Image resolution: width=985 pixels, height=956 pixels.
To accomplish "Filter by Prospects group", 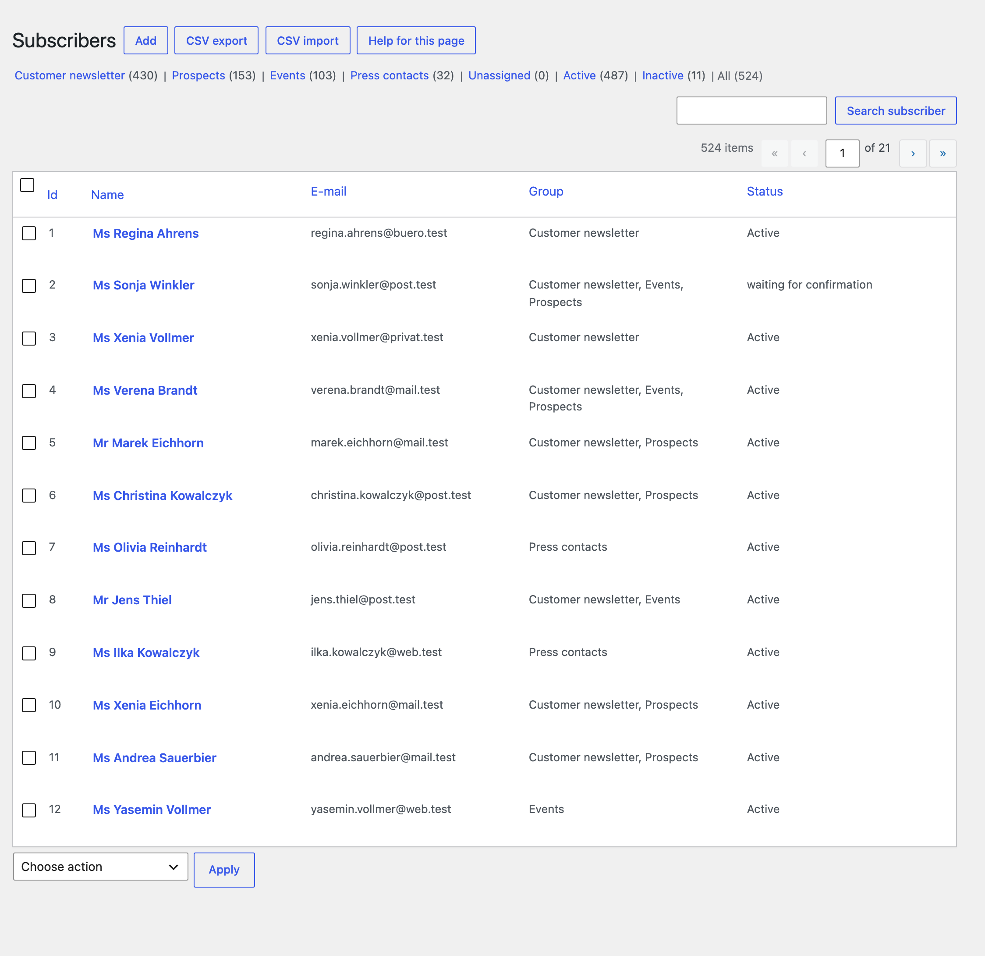I will click(x=198, y=75).
